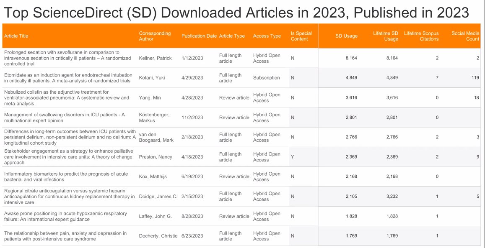Click the Publication Date column header

(x=199, y=36)
